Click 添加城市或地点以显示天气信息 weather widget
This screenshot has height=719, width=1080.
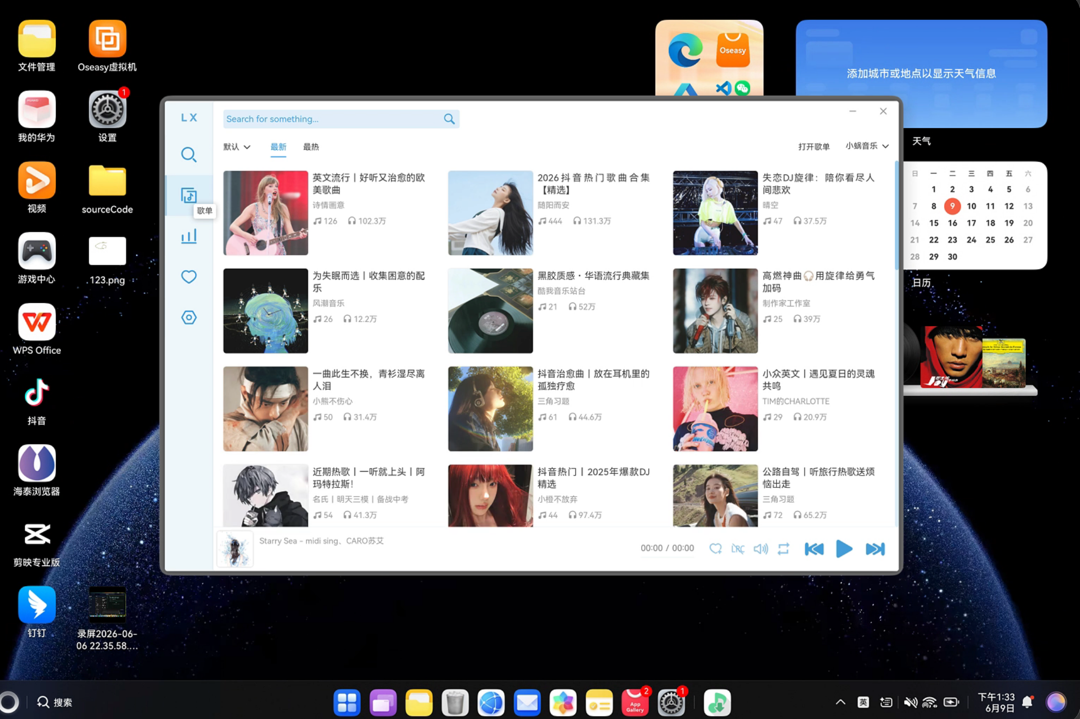[921, 73]
